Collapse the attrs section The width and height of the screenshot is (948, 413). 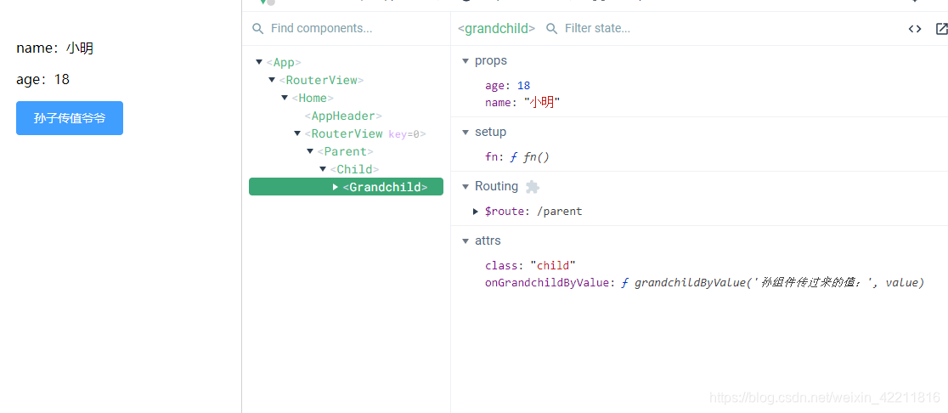pyautogui.click(x=465, y=240)
